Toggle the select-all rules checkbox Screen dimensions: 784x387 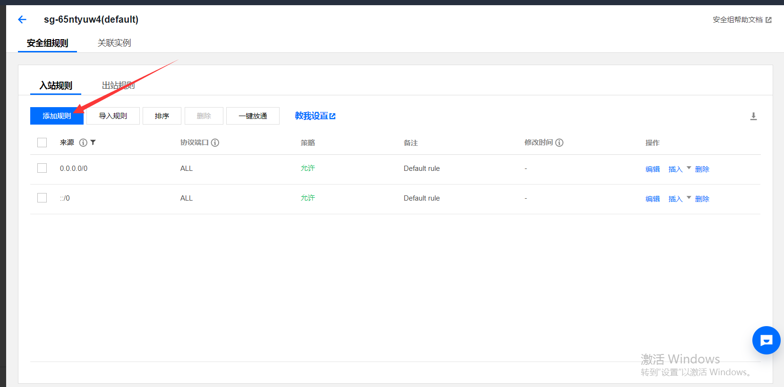[x=42, y=143]
